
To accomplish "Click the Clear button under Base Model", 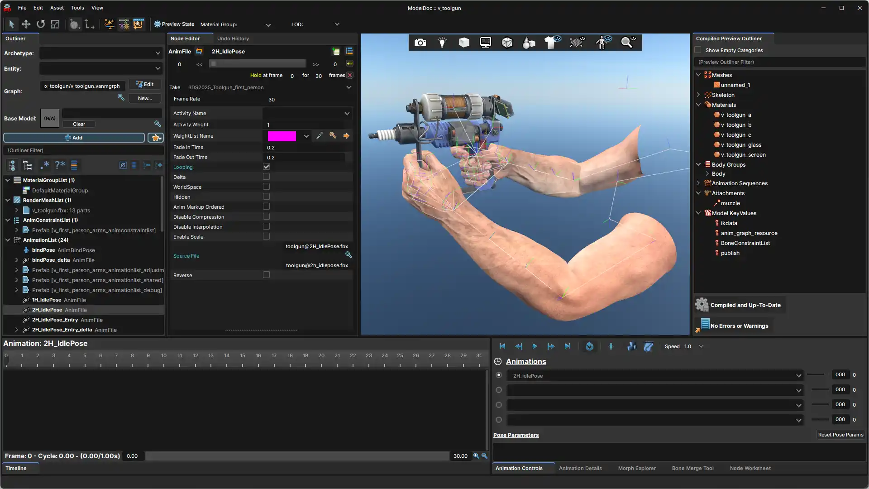I will (79, 124).
